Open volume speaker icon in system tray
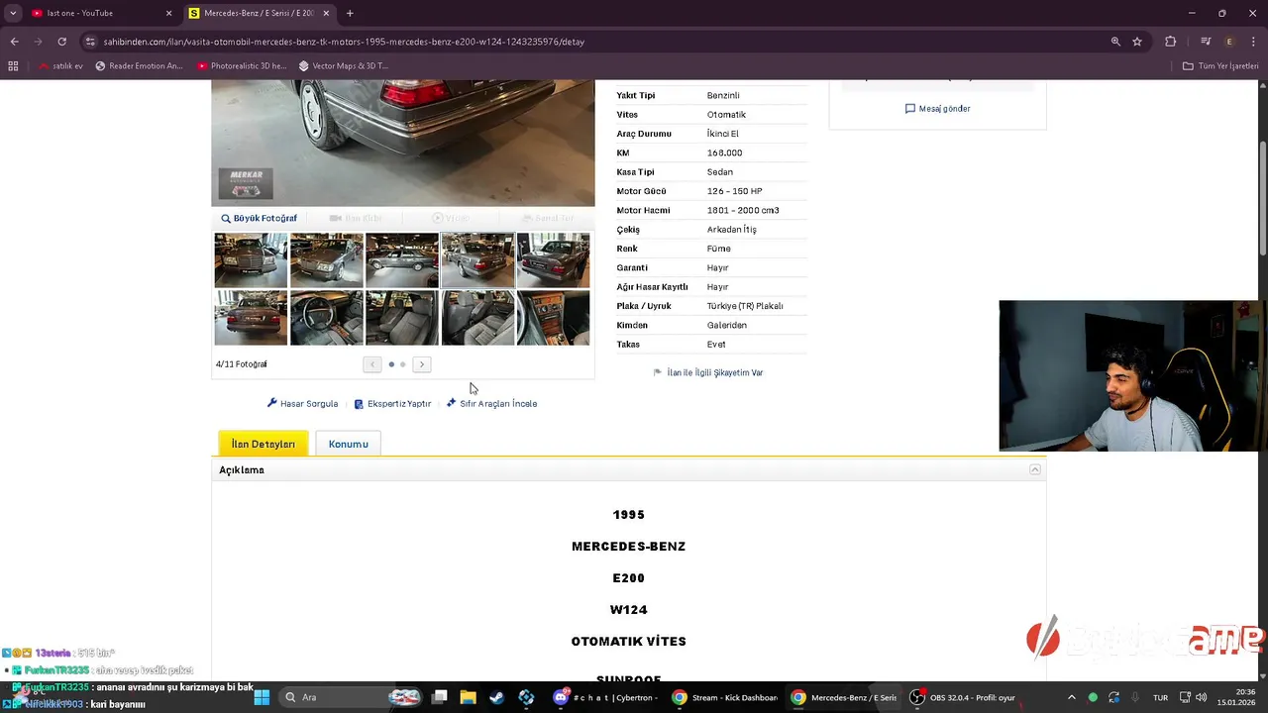The width and height of the screenshot is (1268, 713). coord(1202,697)
